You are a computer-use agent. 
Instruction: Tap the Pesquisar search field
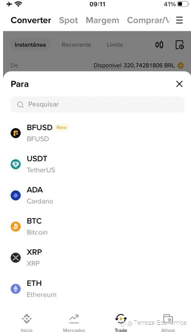pos(98,104)
